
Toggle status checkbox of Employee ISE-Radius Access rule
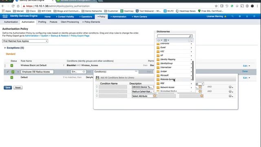point(13,72)
